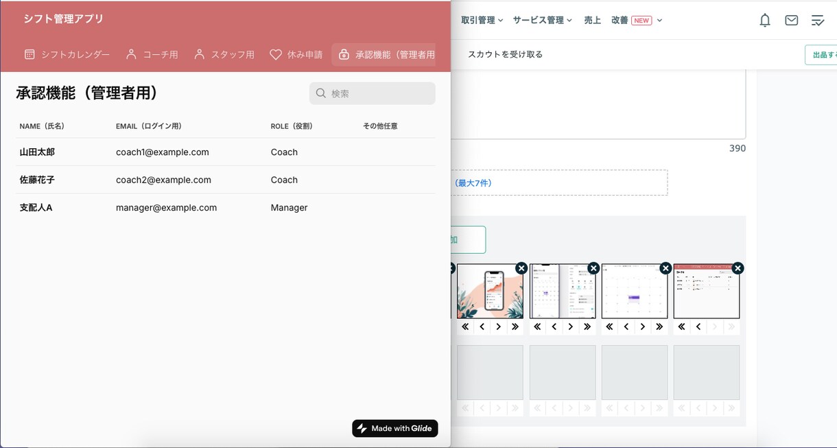Click the Coach role in 山田太郎's row

284,152
